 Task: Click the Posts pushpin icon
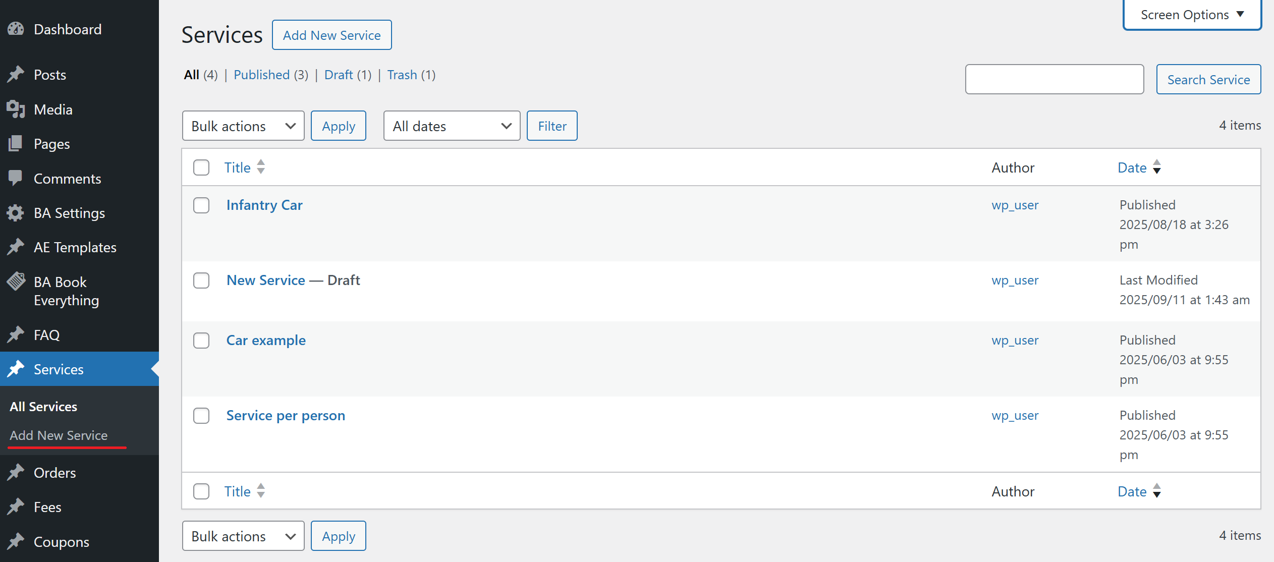coord(16,75)
